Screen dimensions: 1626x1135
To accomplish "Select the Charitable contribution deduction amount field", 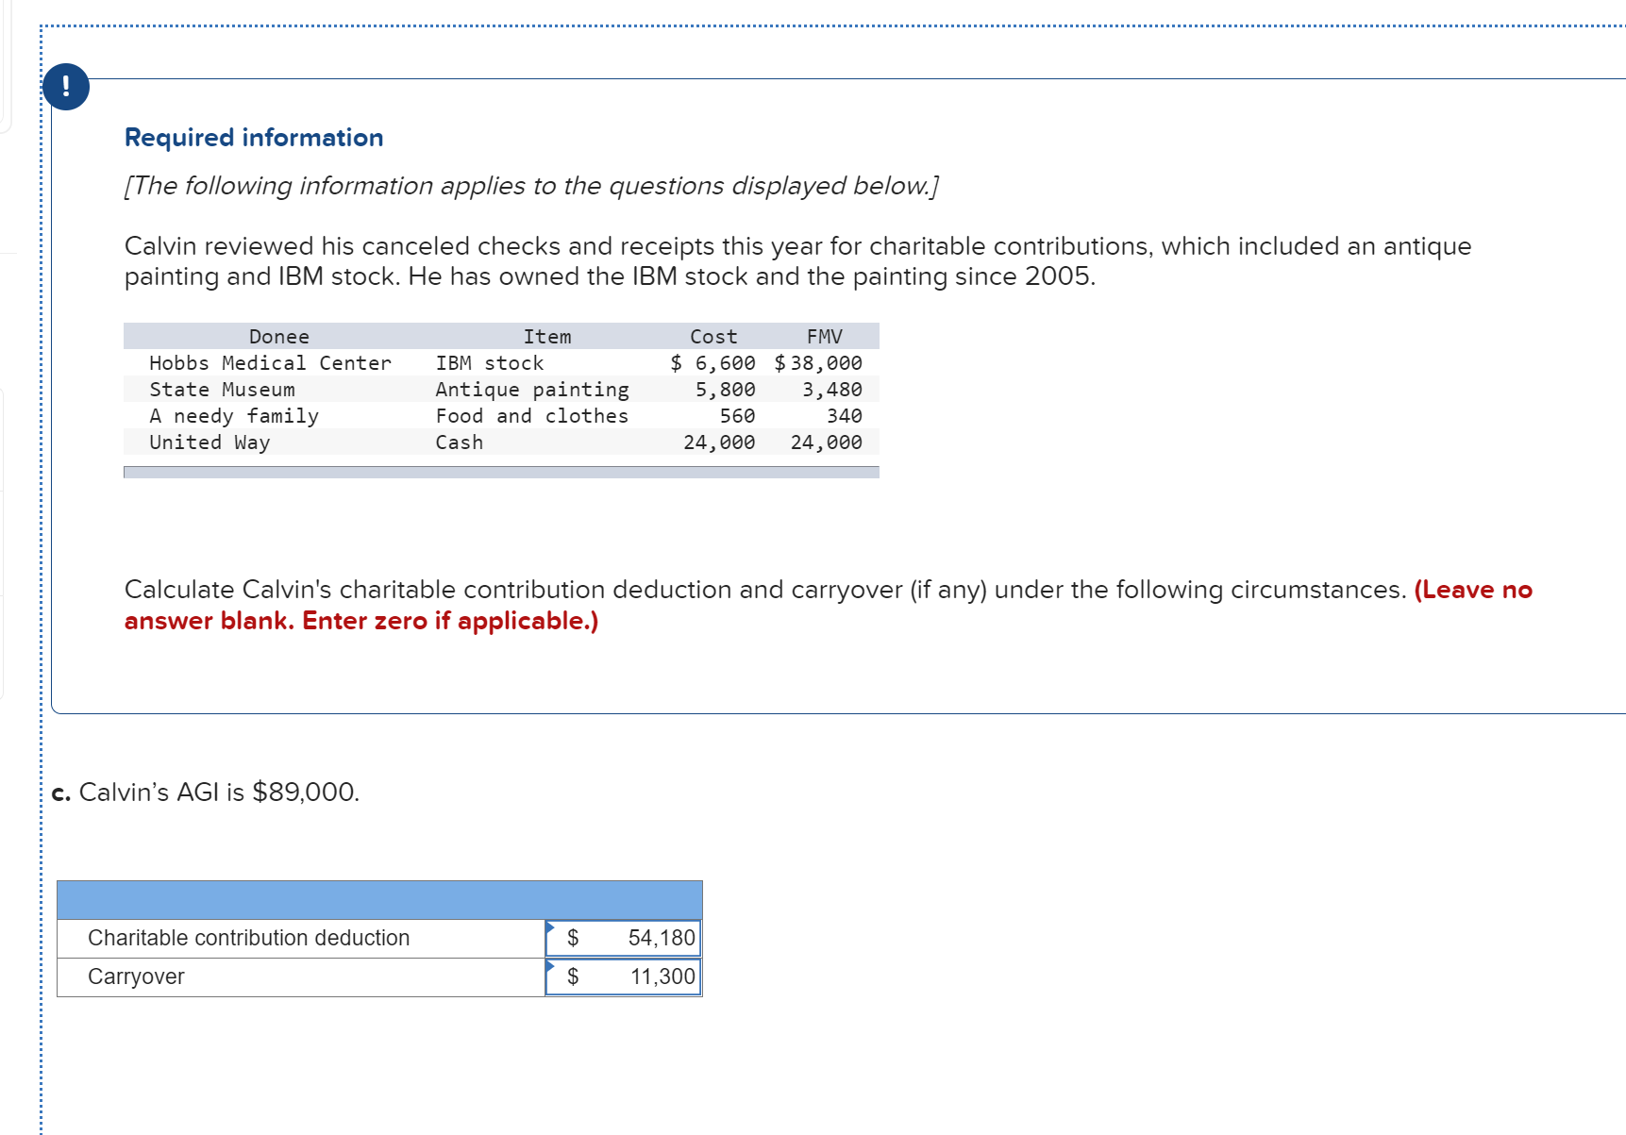I will tap(624, 938).
